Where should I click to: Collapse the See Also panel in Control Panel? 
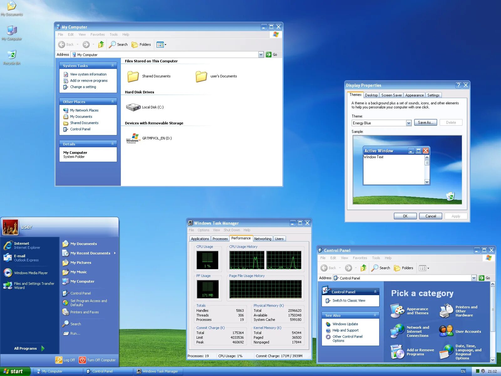point(375,315)
